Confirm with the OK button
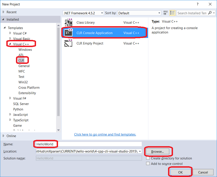The width and height of the screenshot is (217, 177). [x=180, y=172]
